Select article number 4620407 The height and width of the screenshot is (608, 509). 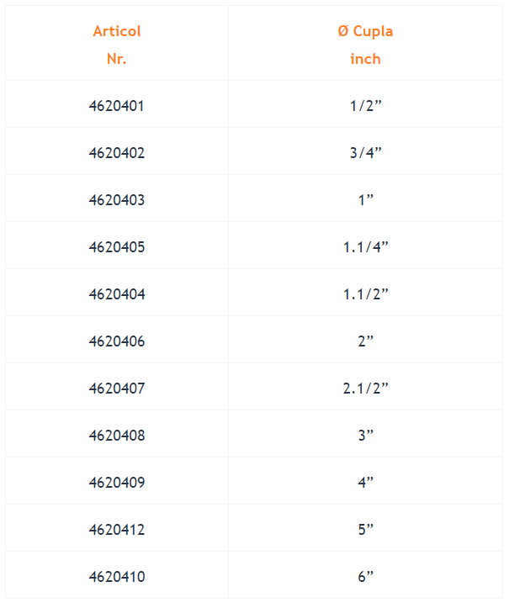click(x=117, y=389)
